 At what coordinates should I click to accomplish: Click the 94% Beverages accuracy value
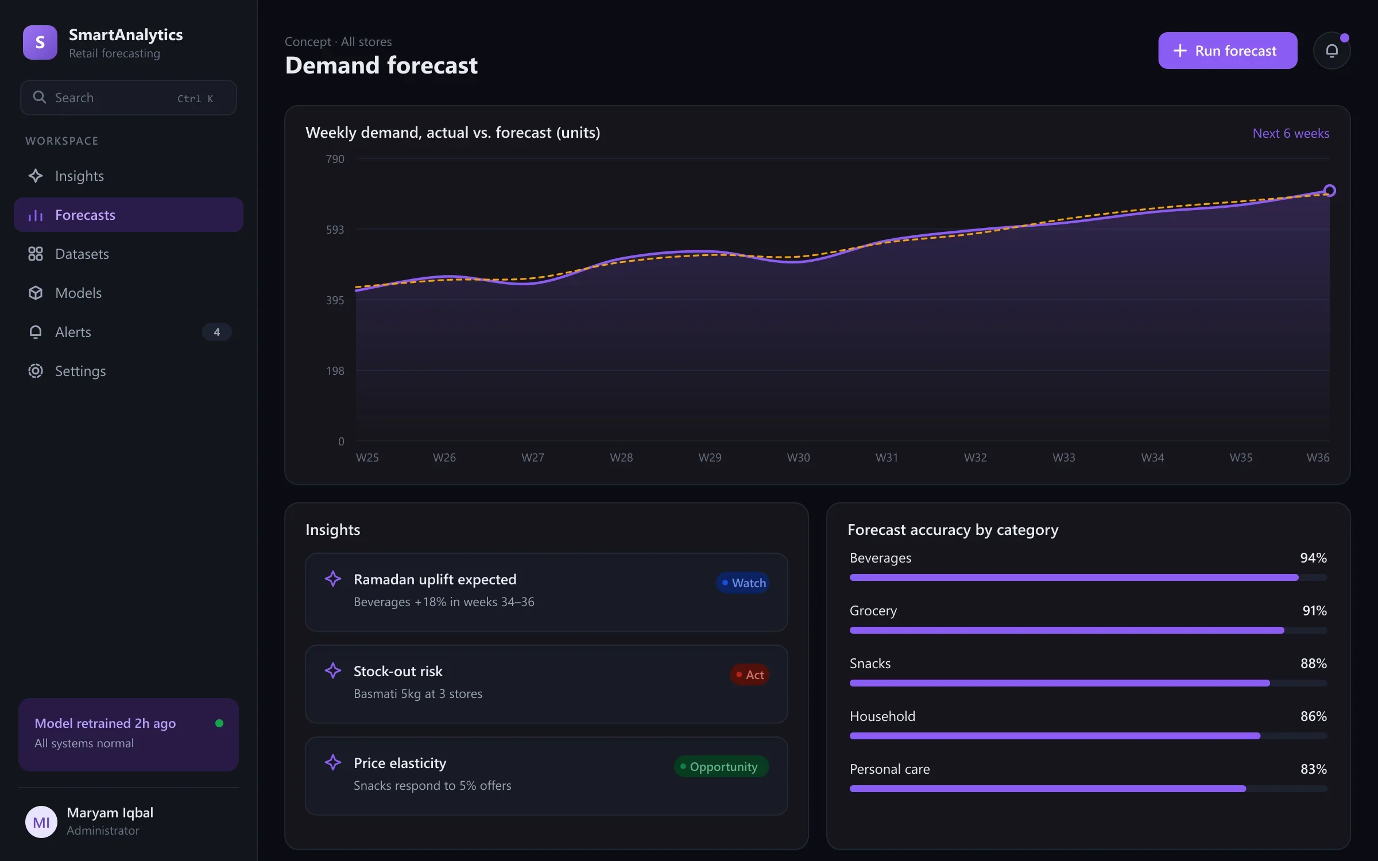[1314, 558]
